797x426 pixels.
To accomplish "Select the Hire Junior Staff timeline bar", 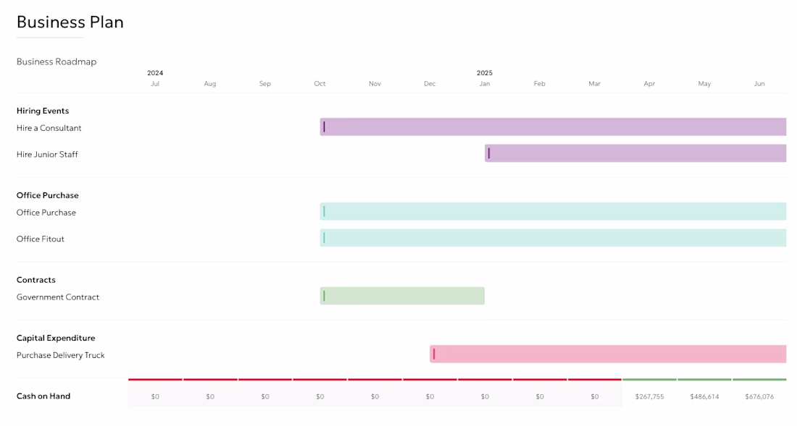I will (635, 153).
